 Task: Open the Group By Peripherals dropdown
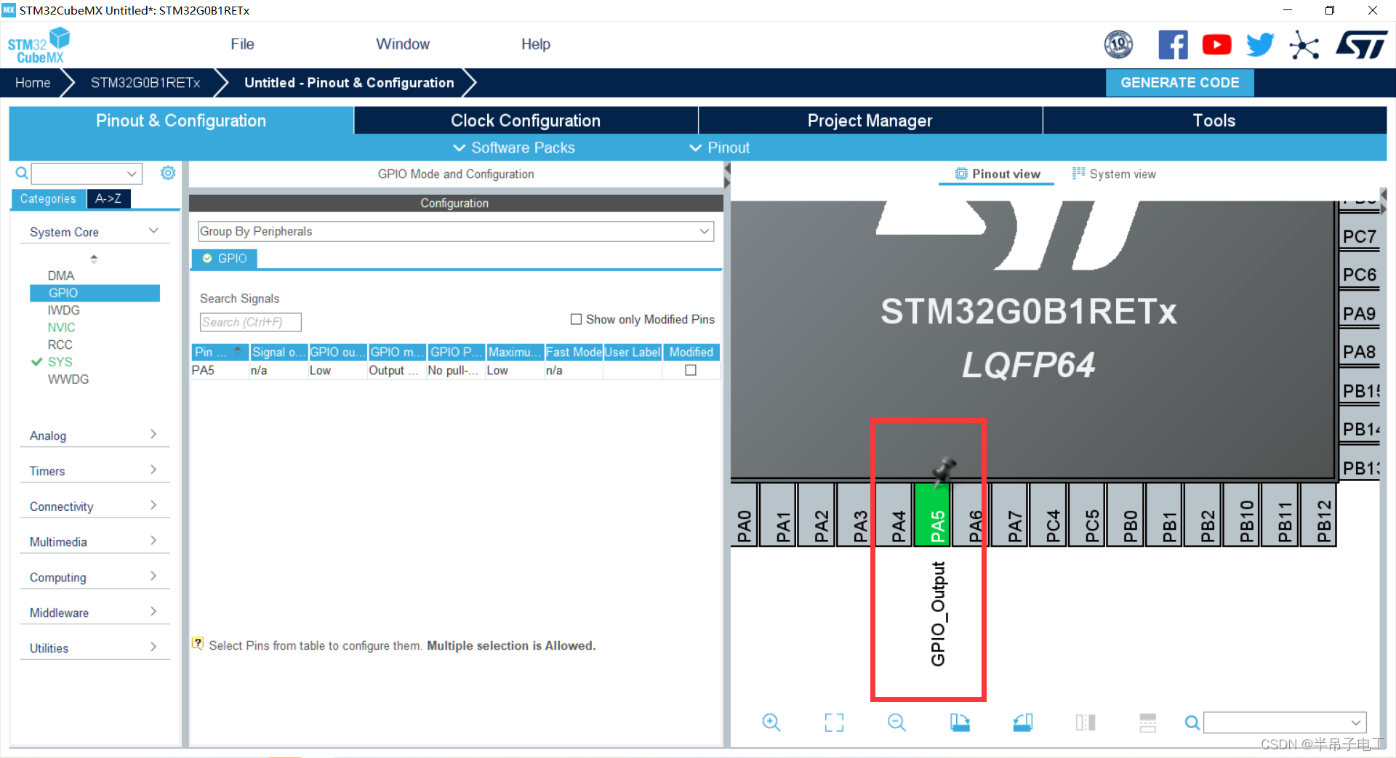point(456,231)
